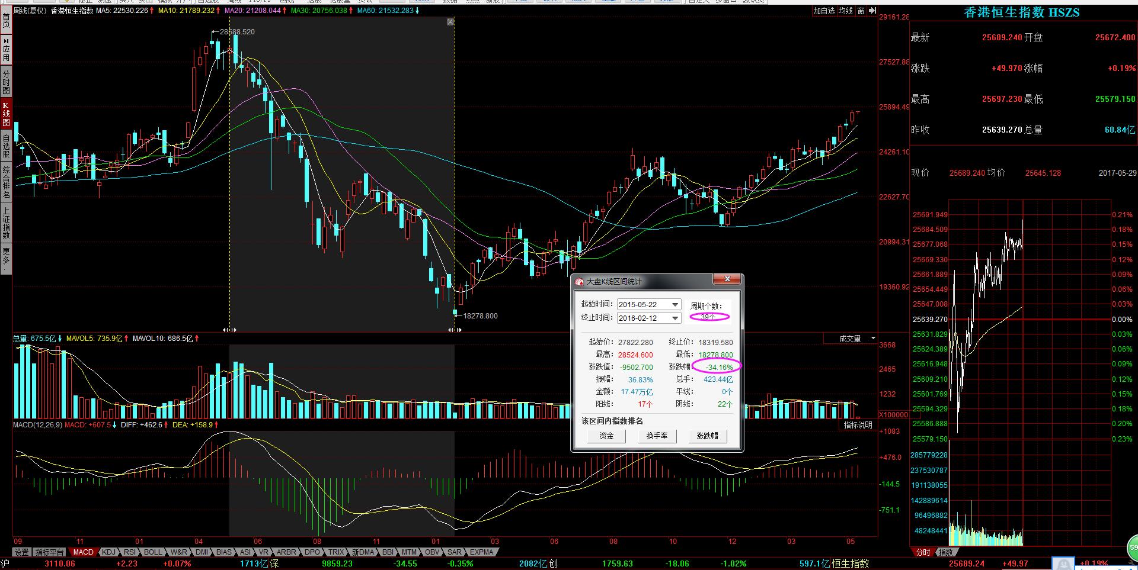The width and height of the screenshot is (1138, 570).
Task: Click the Shenzhen index value 9859.23
Action: pos(337,563)
